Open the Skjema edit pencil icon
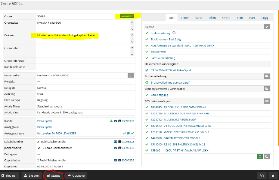279x180 pixels. (267, 27)
